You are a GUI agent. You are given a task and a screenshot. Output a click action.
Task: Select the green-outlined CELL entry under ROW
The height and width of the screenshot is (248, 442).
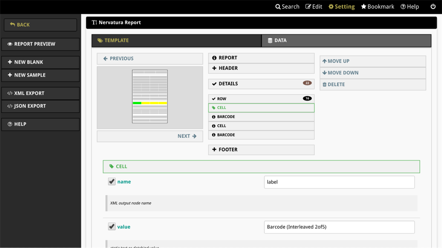click(x=261, y=108)
